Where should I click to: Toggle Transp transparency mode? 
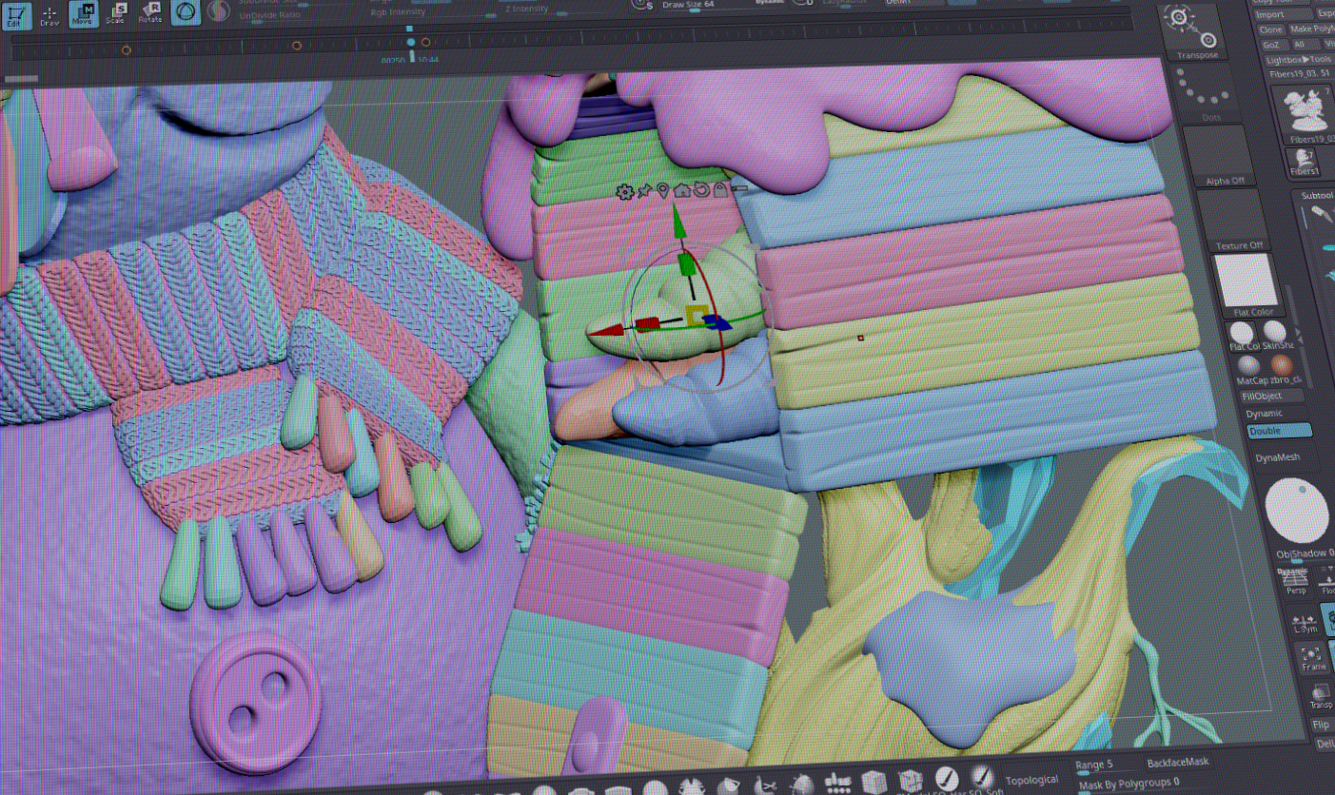(x=1321, y=696)
